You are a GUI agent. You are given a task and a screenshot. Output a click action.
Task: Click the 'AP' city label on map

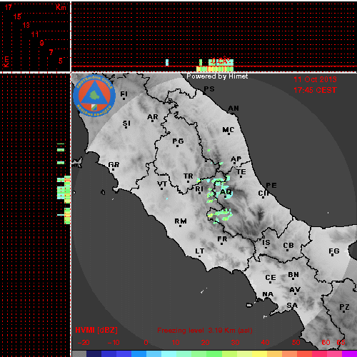[236, 159]
